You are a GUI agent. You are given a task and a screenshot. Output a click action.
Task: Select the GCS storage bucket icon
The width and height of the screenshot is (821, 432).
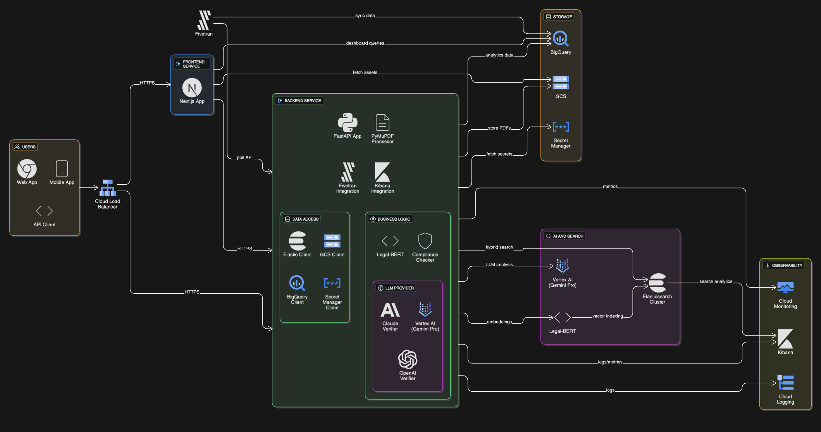(x=560, y=83)
